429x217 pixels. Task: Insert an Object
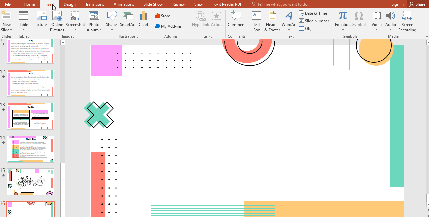308,28
